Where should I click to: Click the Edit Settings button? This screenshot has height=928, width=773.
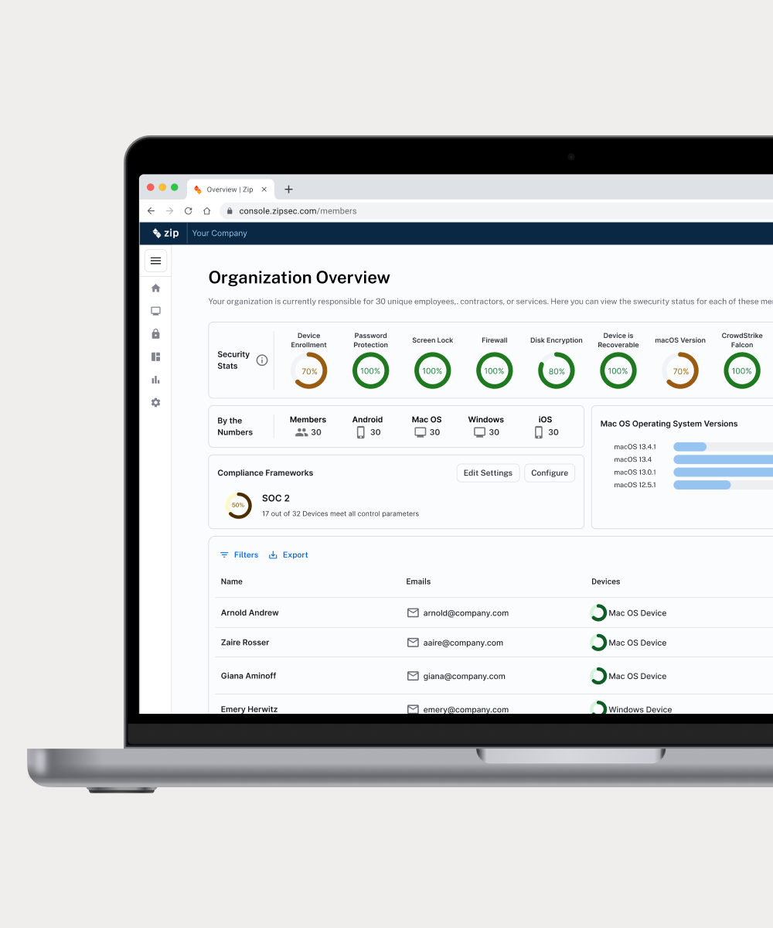488,473
